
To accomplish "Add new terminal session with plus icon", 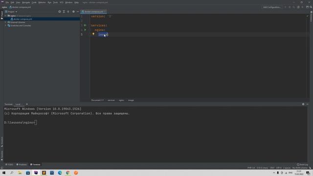I will click(x=27, y=104).
